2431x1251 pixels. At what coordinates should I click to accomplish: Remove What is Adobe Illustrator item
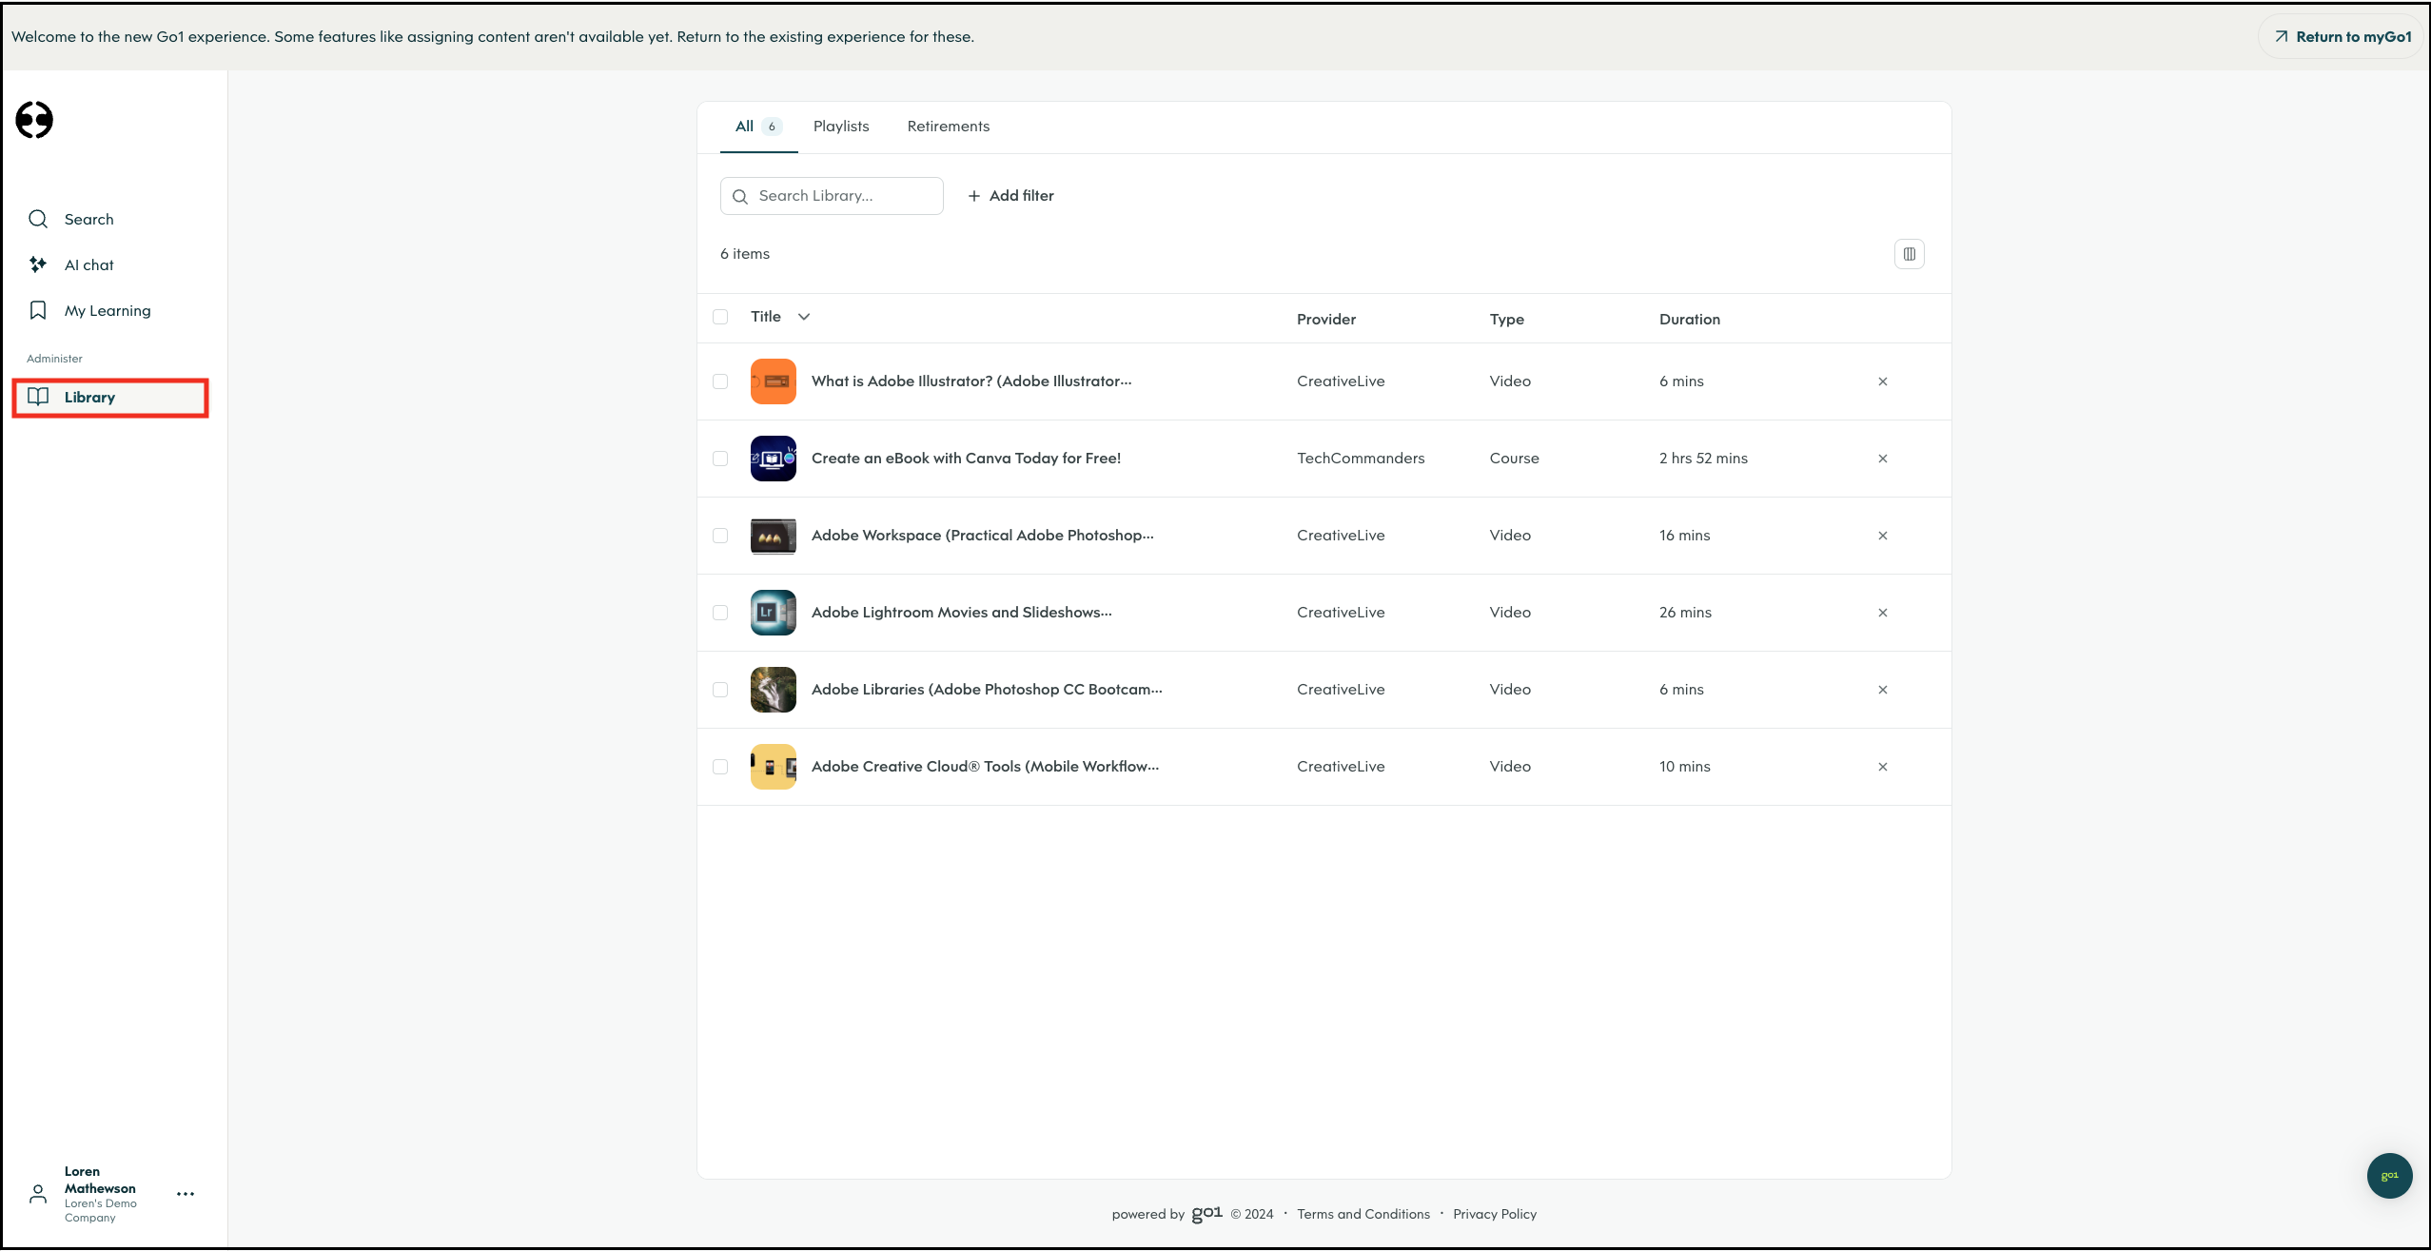(x=1882, y=381)
